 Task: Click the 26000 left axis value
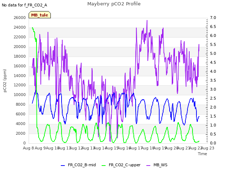[20, 18]
